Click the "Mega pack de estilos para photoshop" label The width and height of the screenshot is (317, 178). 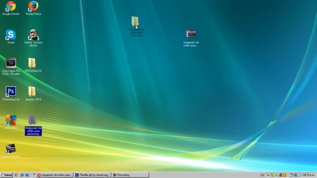pos(33,131)
